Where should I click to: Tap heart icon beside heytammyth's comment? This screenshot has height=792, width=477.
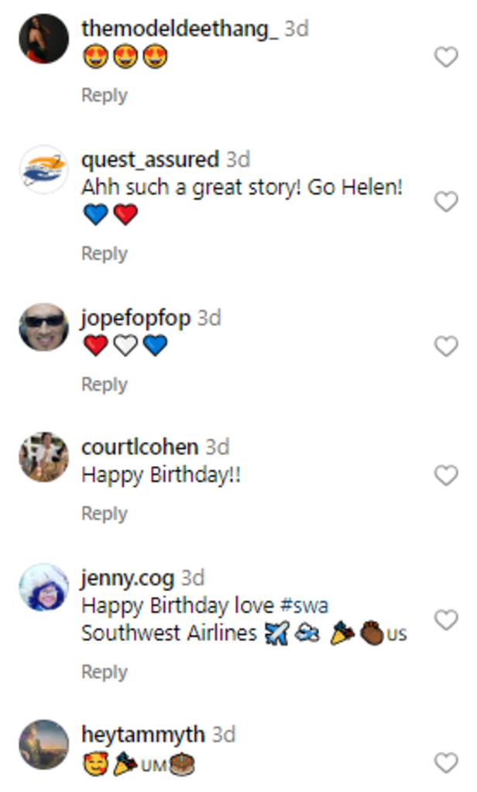[446, 763]
